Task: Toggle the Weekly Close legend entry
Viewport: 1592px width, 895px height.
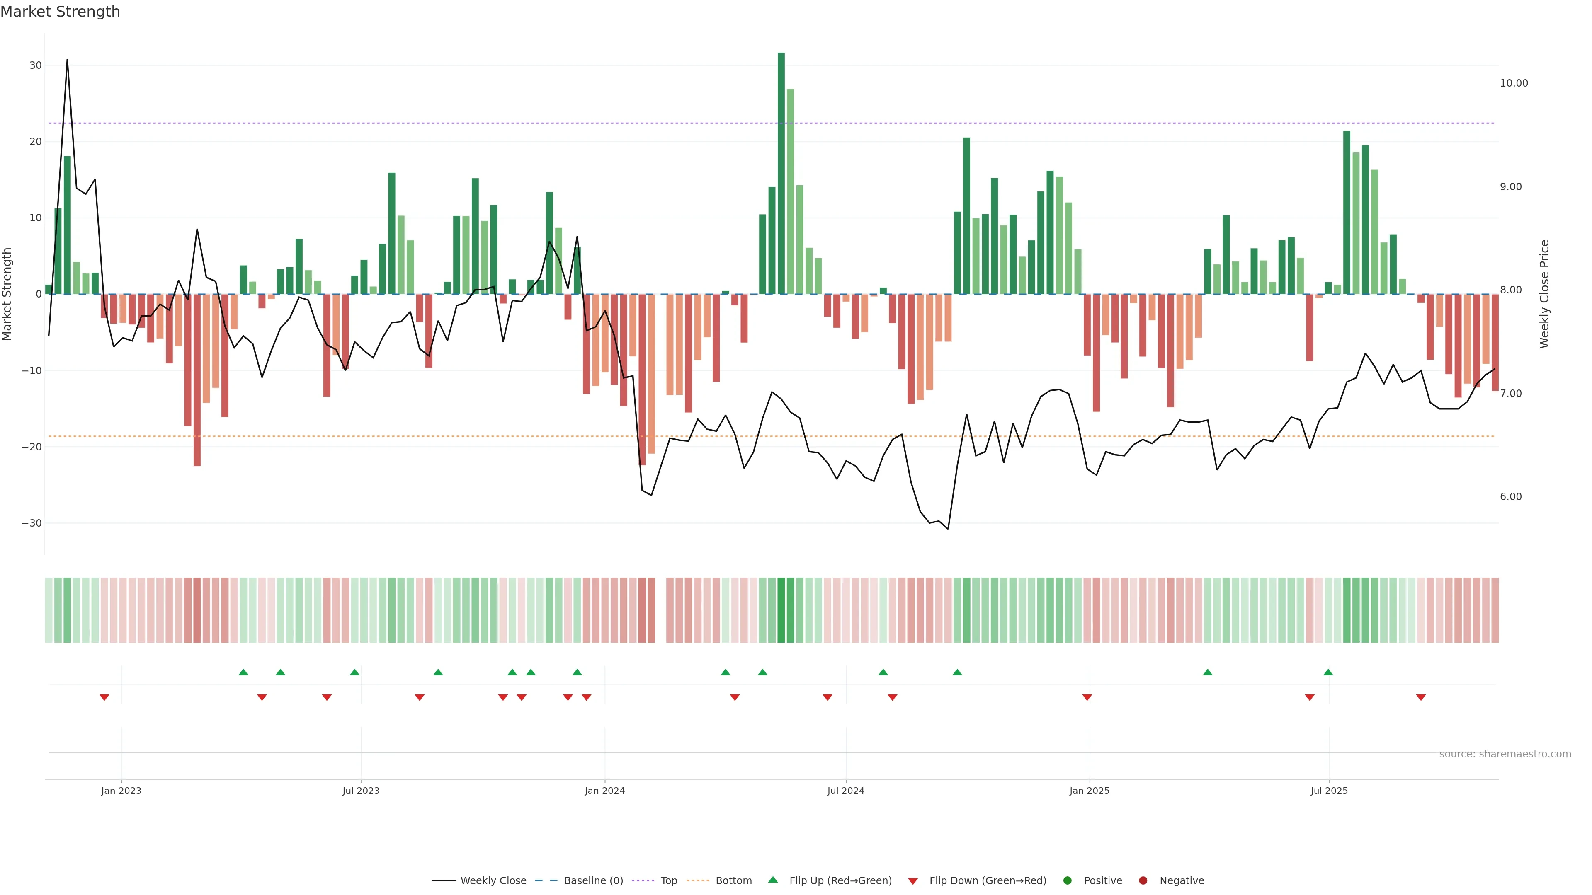Action: (479, 880)
